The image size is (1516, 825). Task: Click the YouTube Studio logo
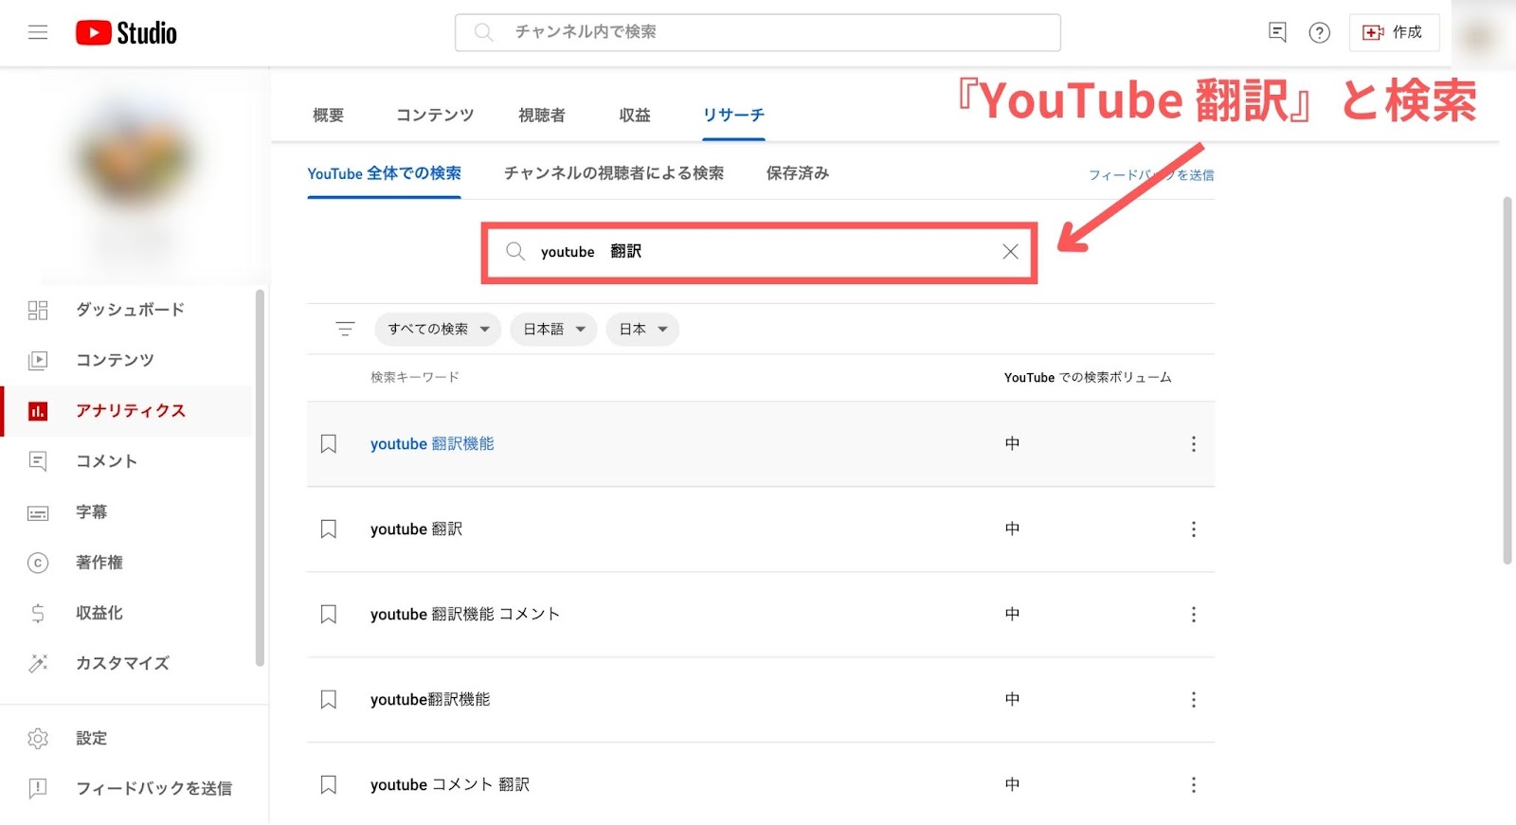click(126, 33)
